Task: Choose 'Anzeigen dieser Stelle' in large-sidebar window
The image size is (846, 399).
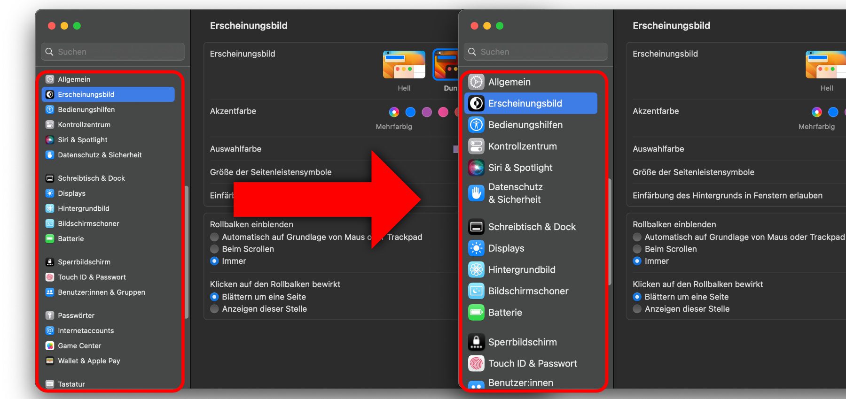Action: click(637, 309)
